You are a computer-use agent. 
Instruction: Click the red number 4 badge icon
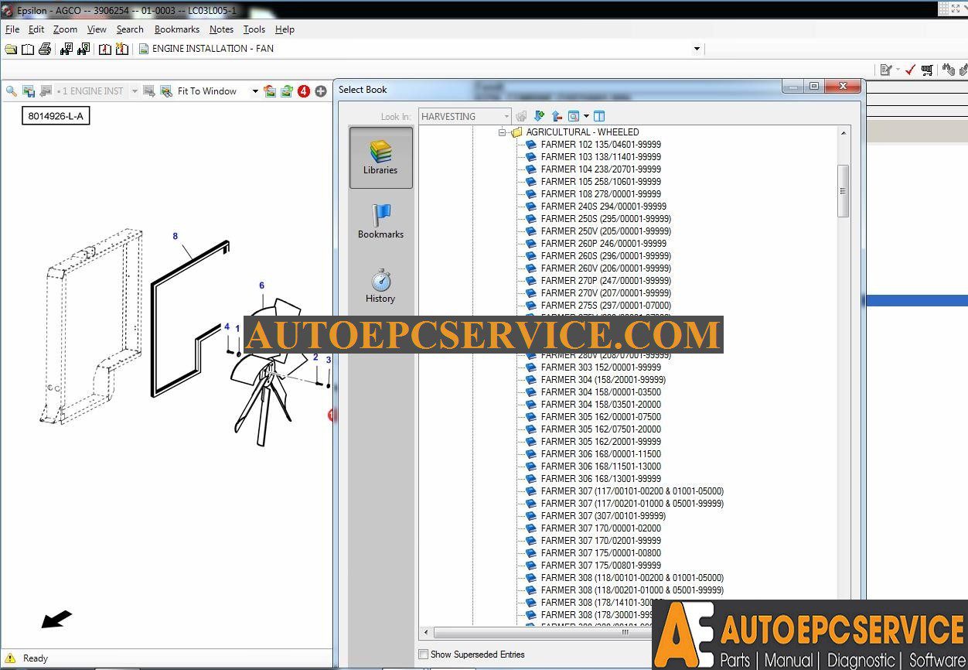point(304,91)
